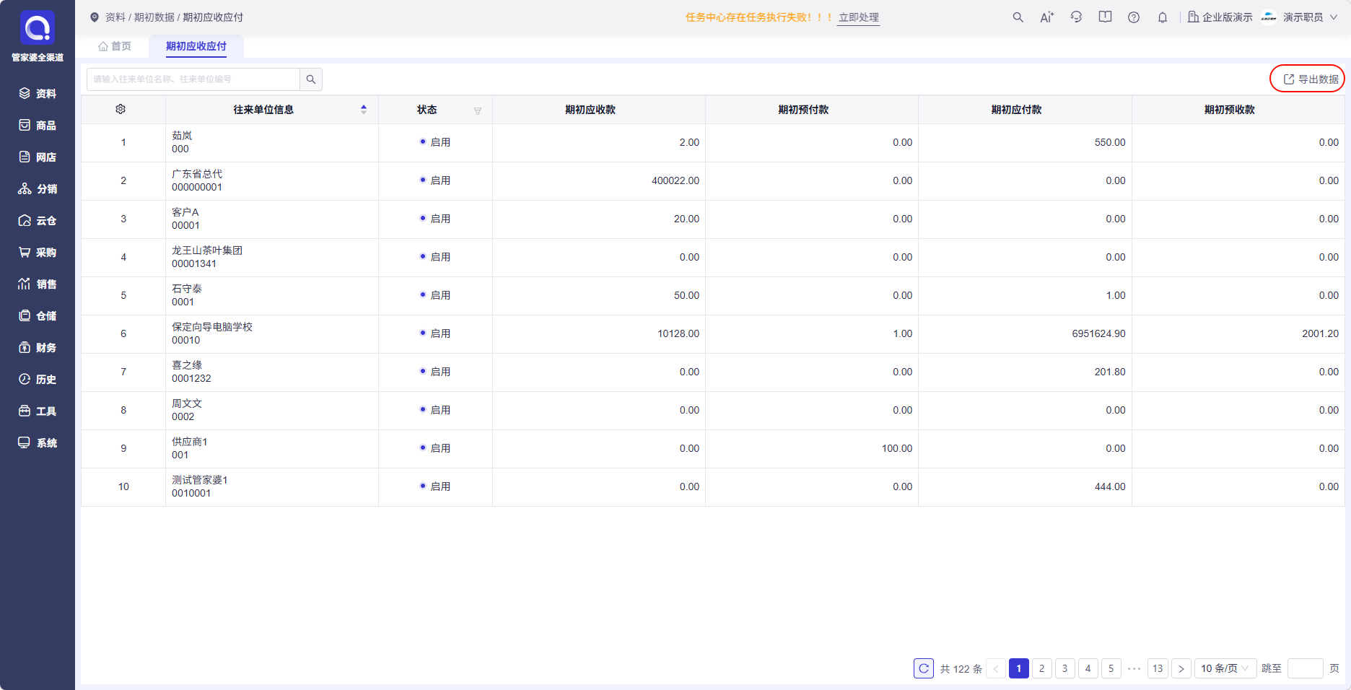Open the 10 条/页 page size dropdown

tap(1225, 668)
